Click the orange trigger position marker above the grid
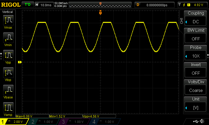The image size is (209, 125). click(x=100, y=12)
